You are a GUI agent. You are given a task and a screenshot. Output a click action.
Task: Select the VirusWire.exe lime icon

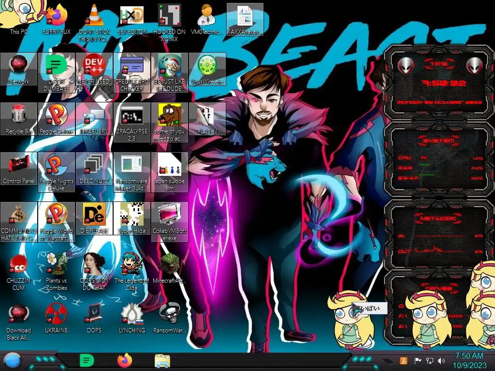click(207, 69)
